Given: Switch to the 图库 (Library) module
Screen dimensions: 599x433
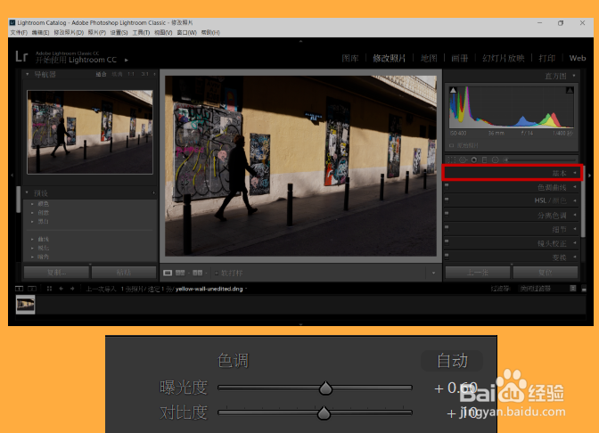Looking at the screenshot, I should pyautogui.click(x=350, y=58).
